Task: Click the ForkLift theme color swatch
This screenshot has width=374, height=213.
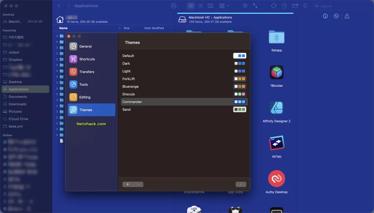Action: tap(240, 79)
